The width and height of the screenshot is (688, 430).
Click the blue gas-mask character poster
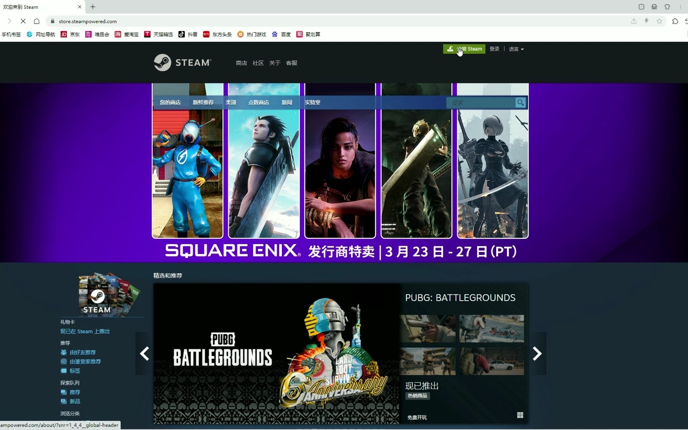(x=188, y=160)
